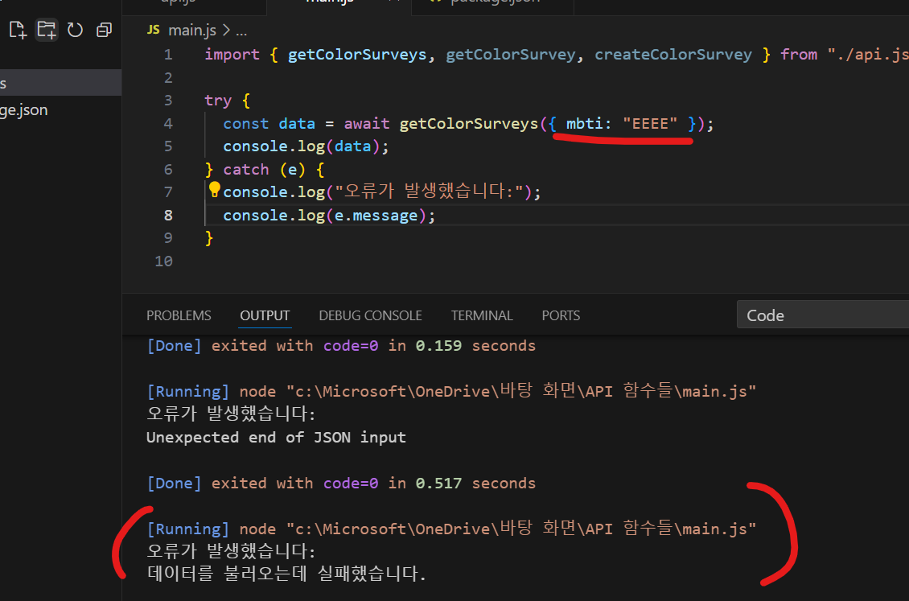
Task: Click the New Folder icon in explorer
Action: [x=47, y=30]
